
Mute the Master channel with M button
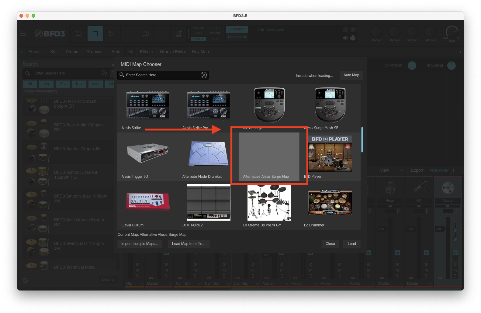click(455, 270)
